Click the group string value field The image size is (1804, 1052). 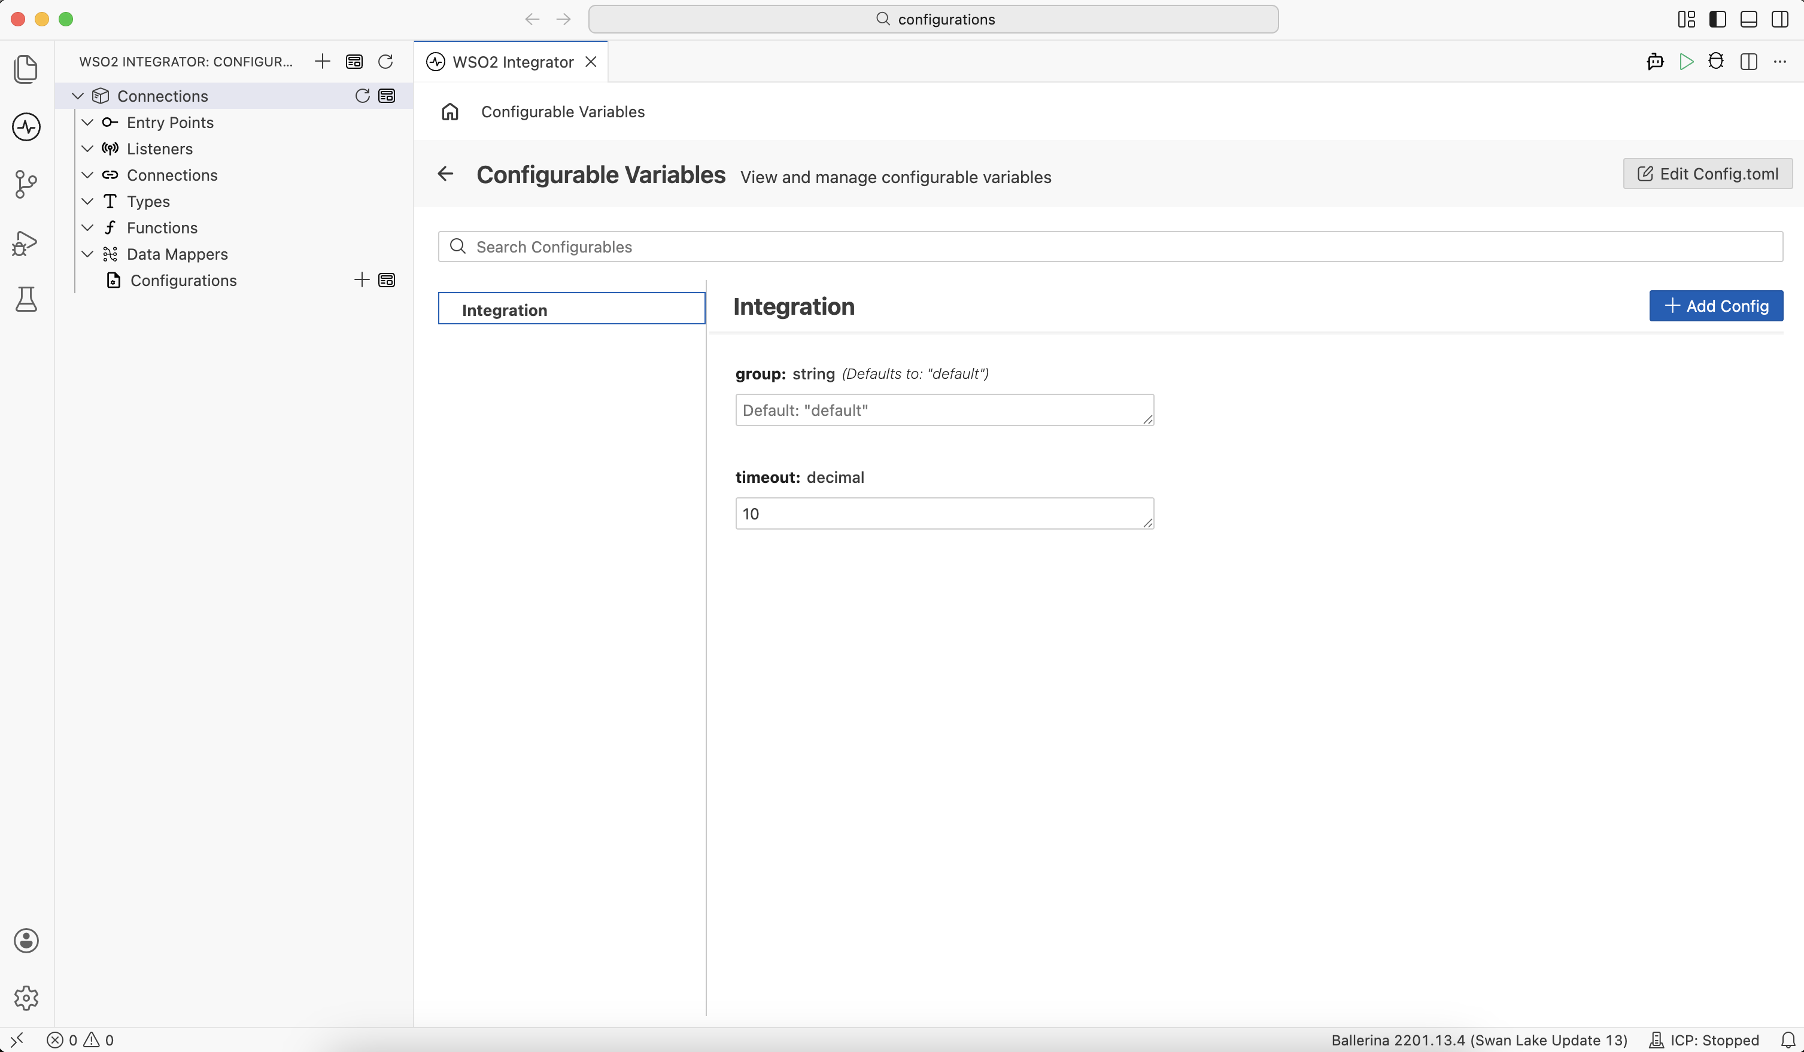944,410
